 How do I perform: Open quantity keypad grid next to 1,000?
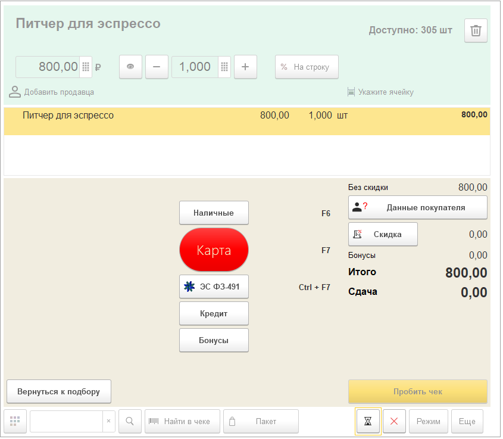point(224,67)
